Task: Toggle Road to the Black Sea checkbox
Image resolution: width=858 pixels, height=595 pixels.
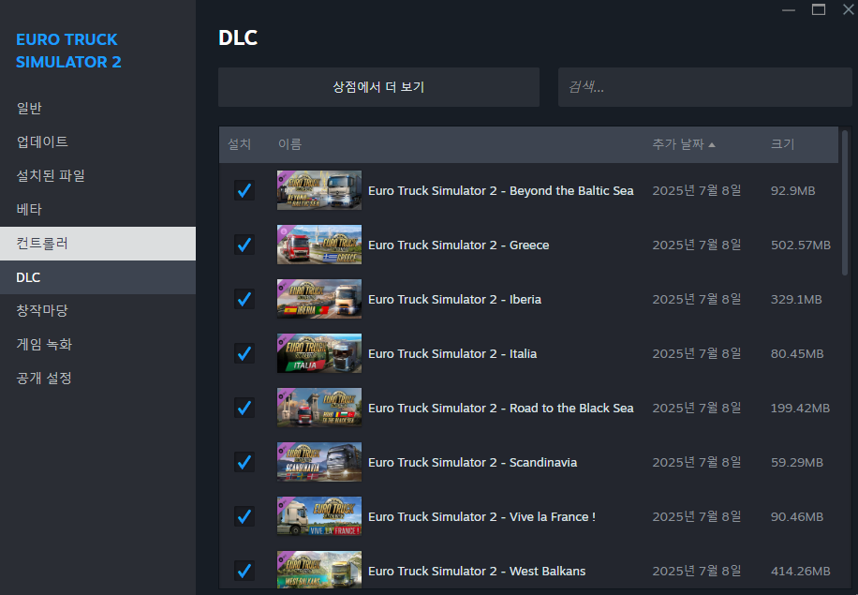Action: (x=244, y=408)
